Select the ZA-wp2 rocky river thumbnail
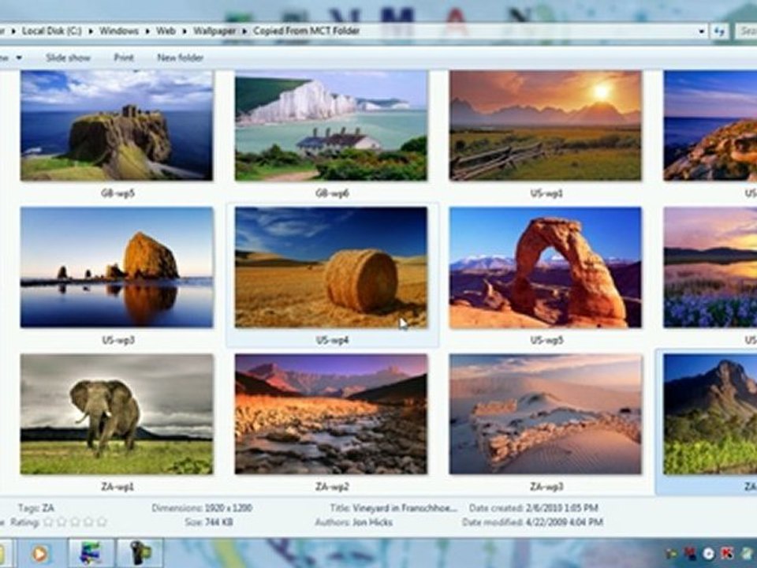 pyautogui.click(x=331, y=414)
